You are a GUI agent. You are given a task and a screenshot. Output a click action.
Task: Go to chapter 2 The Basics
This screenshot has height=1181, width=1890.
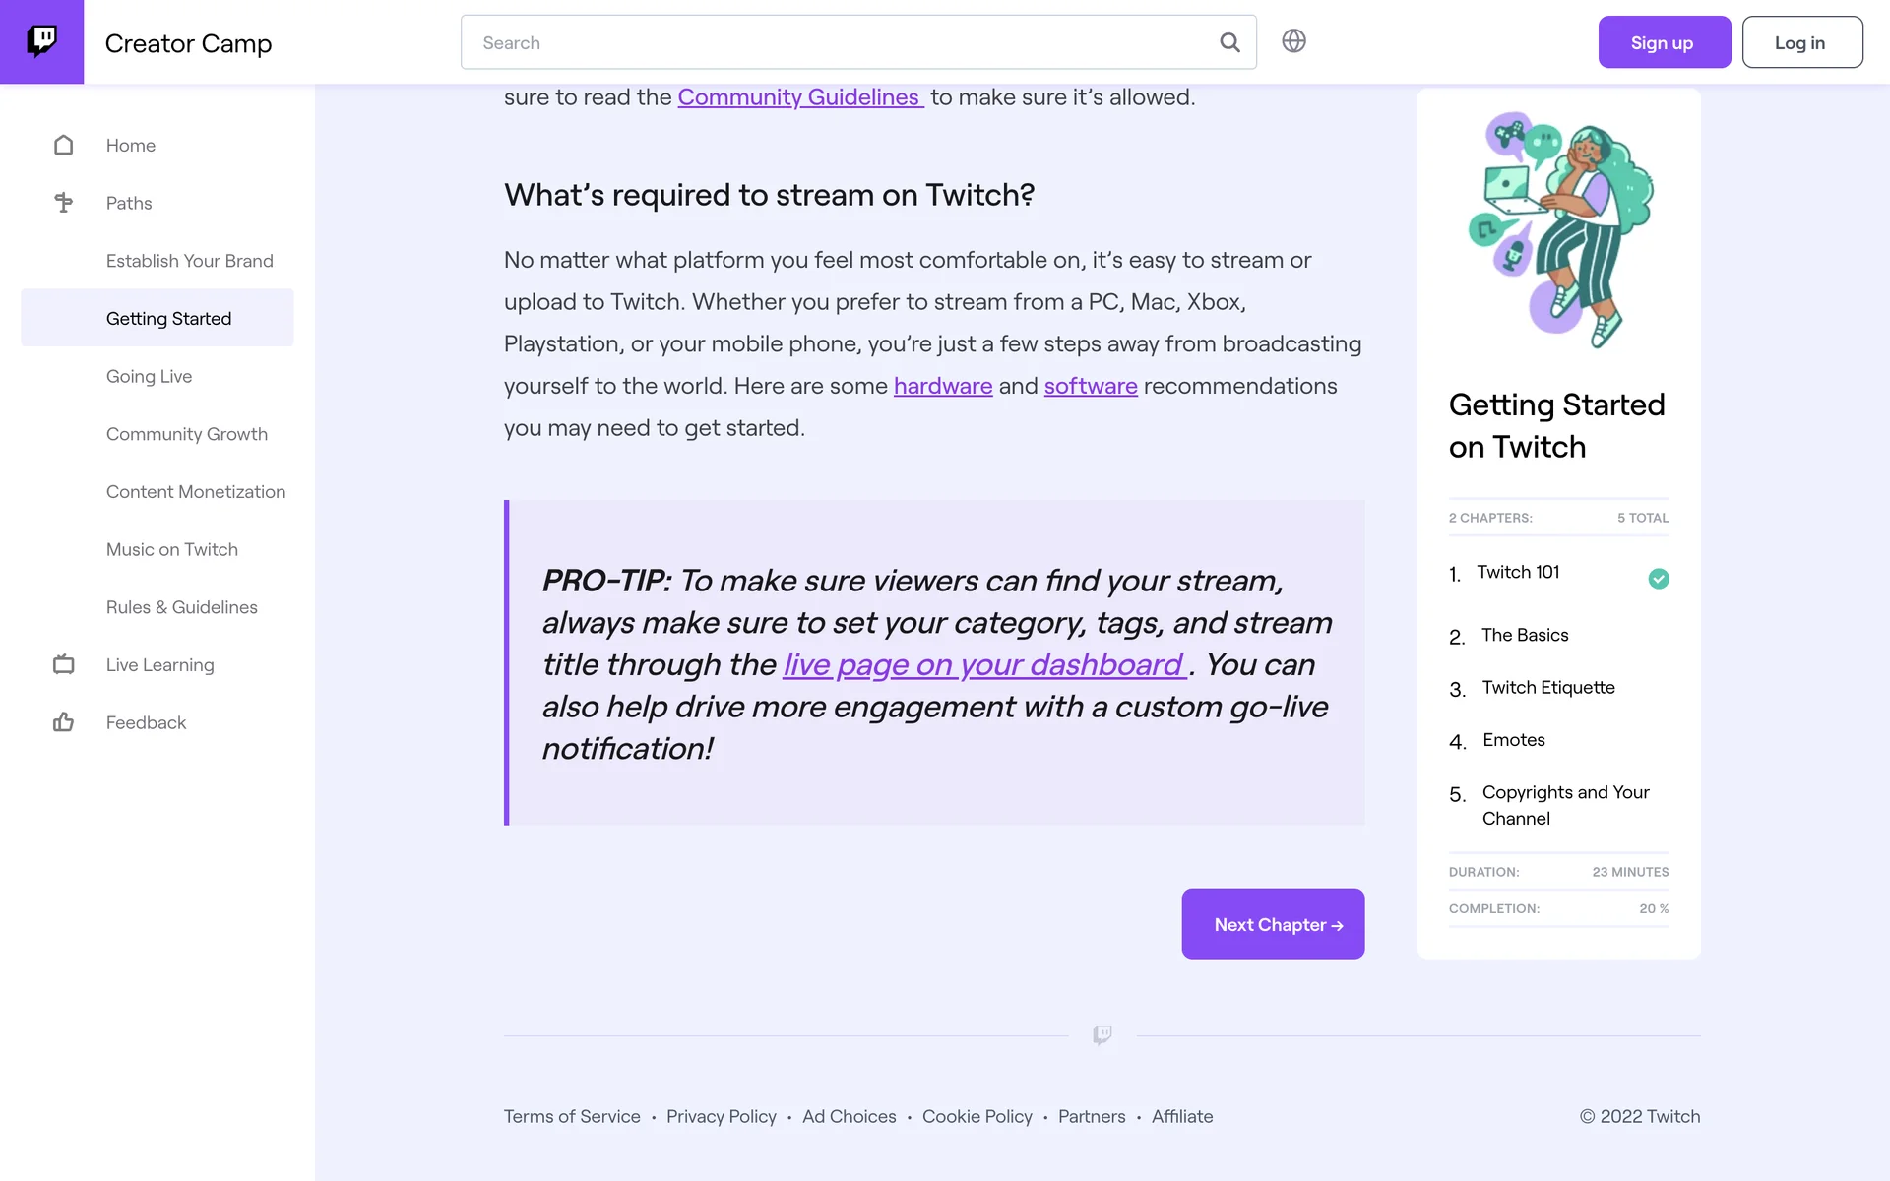(1525, 635)
